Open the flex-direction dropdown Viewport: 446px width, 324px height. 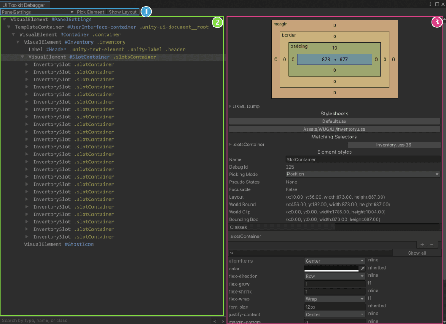[x=335, y=276]
